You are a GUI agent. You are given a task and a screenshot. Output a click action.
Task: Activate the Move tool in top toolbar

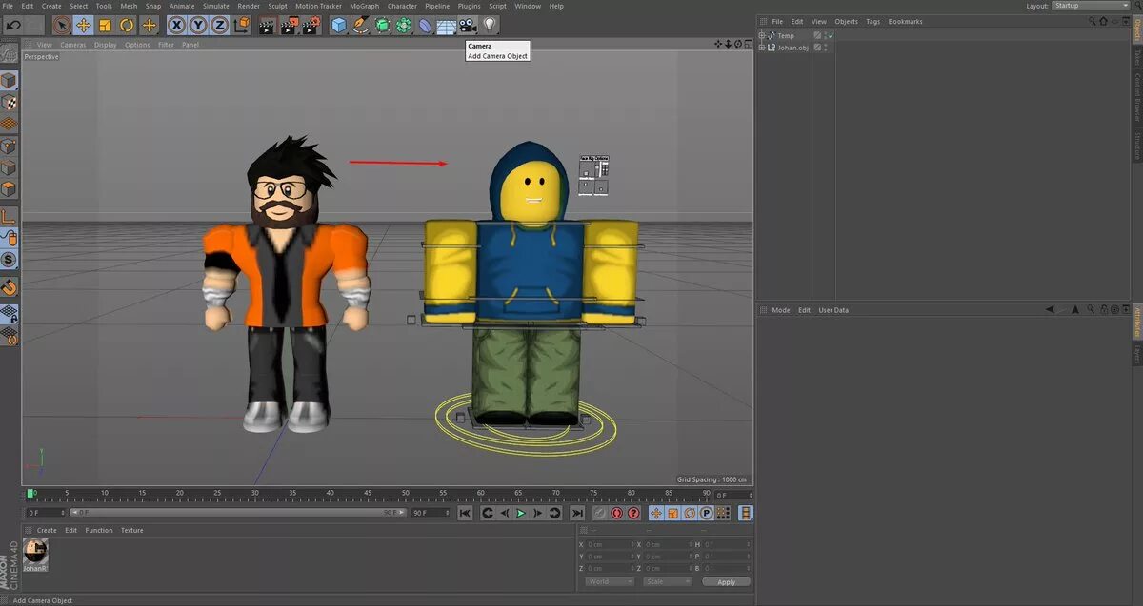(84, 25)
